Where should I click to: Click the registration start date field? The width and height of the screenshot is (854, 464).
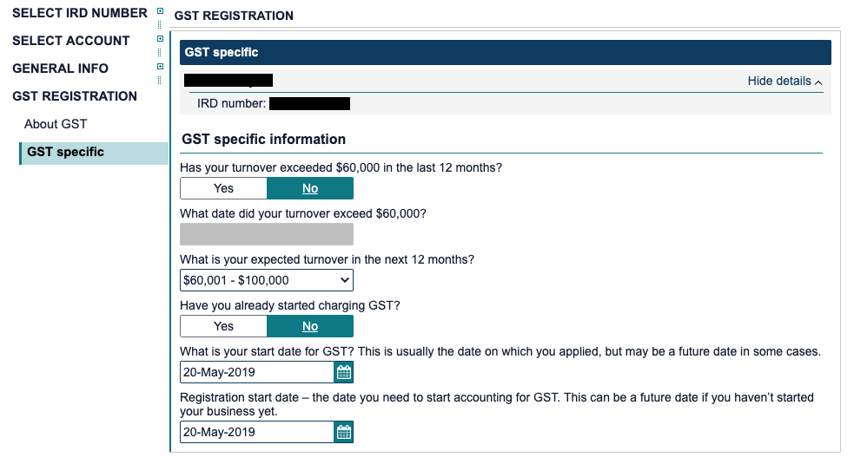pyautogui.click(x=256, y=432)
